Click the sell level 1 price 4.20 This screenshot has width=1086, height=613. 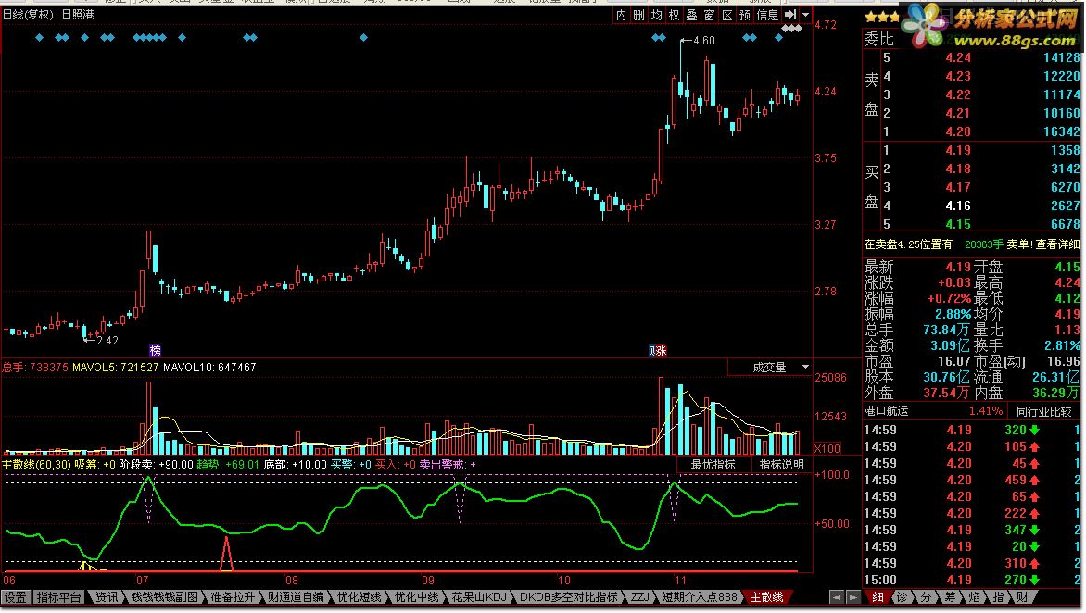click(x=958, y=131)
